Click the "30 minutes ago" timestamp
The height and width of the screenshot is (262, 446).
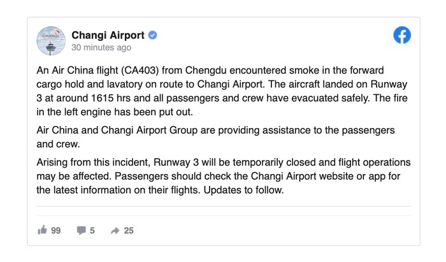(101, 48)
